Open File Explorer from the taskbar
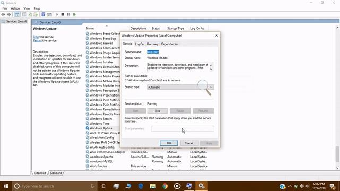 click(152, 186)
